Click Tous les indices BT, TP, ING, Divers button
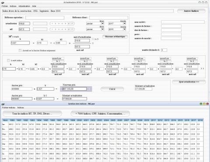Image resolution: width=210 pixels, height=162 pixels. (x=32, y=114)
